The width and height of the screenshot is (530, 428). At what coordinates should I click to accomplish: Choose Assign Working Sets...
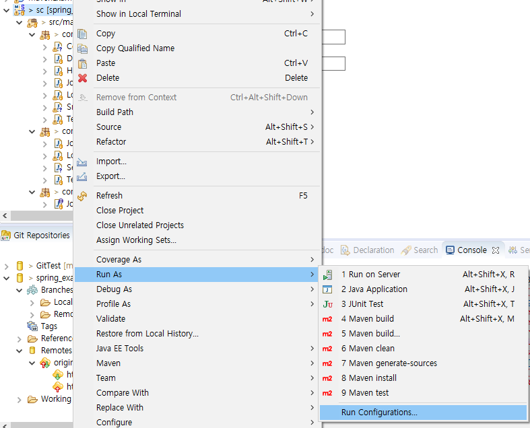[x=197, y=240]
